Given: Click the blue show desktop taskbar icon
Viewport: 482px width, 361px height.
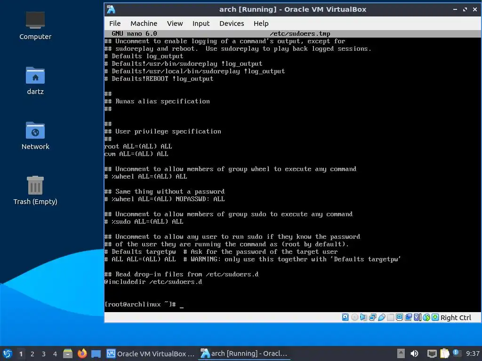Looking at the screenshot, I should coord(96,354).
